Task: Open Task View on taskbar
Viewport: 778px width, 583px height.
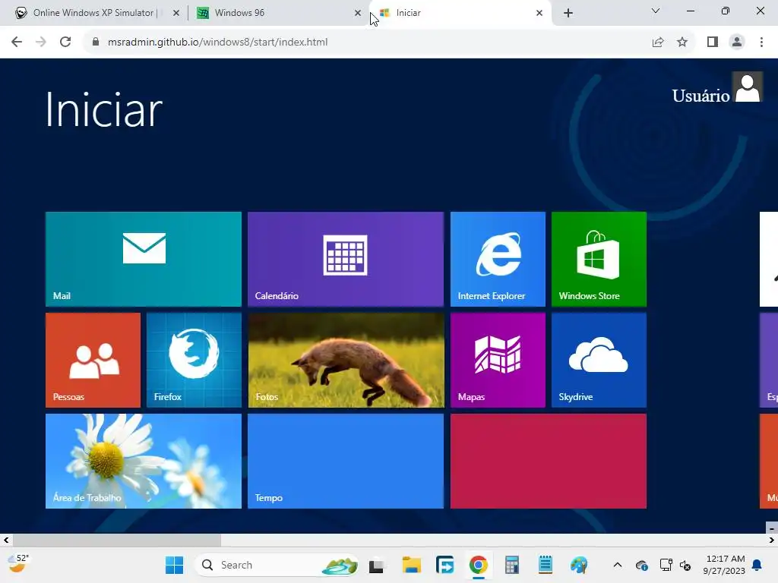Action: tap(377, 565)
